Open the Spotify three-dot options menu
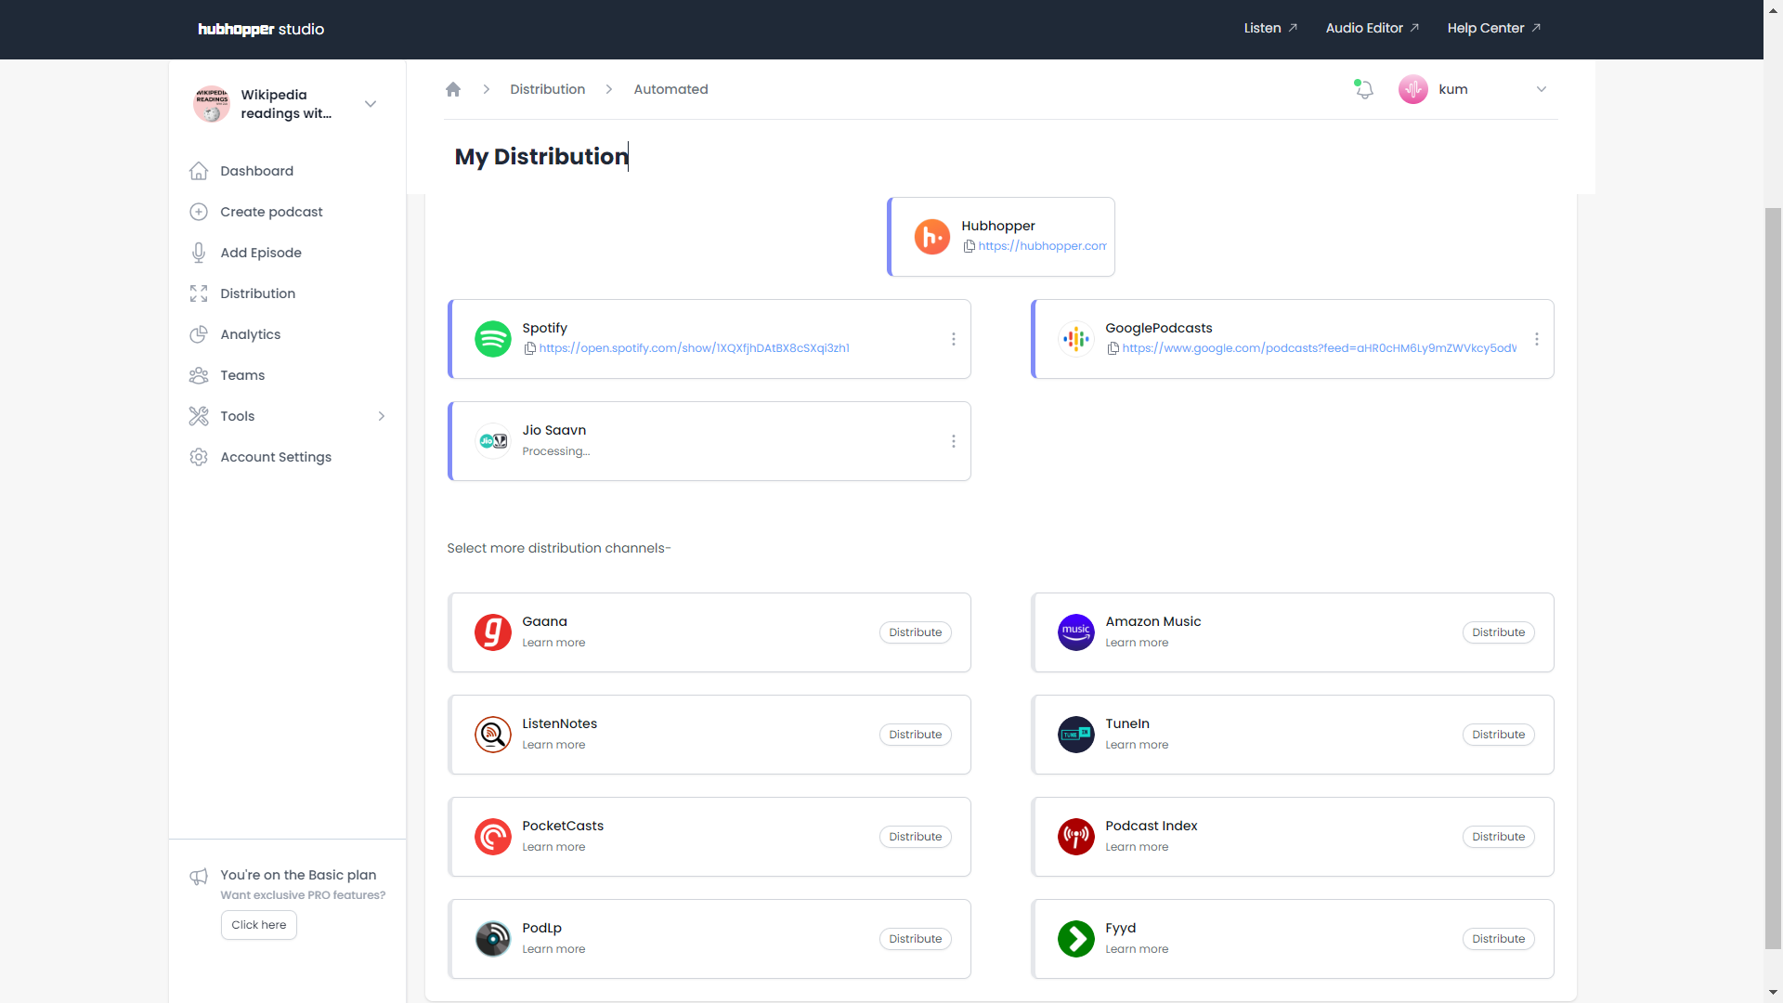Screen dimensions: 1783x1003 tap(953, 339)
